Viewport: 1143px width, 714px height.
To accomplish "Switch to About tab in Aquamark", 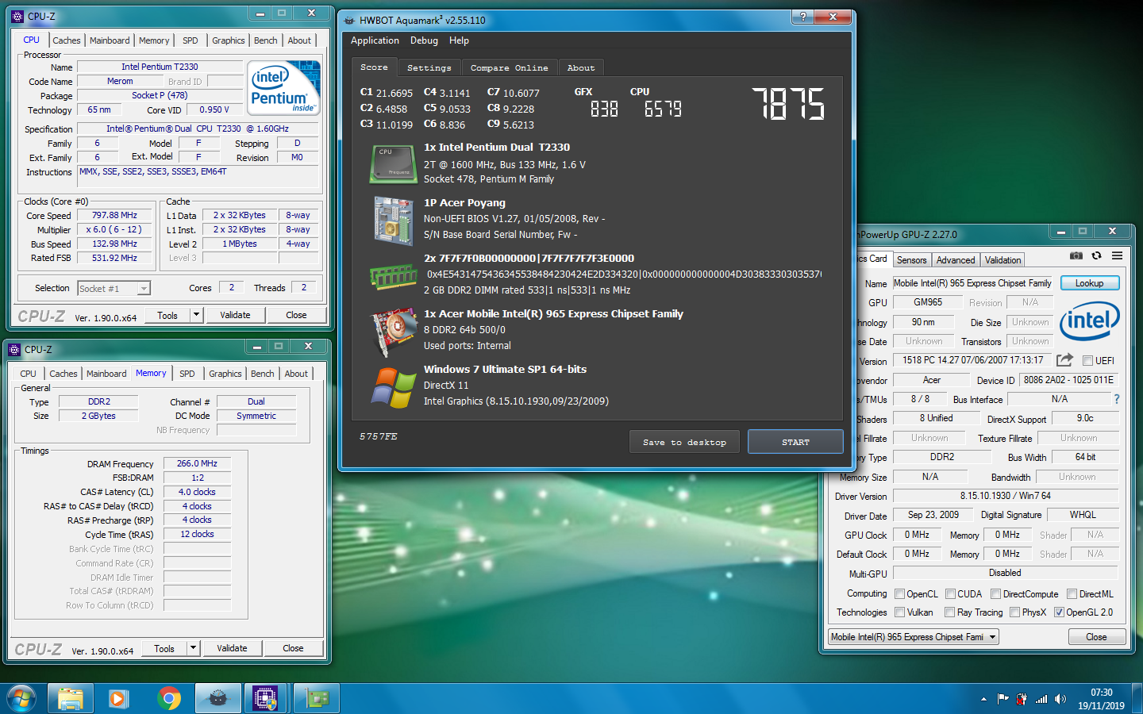I will pos(581,68).
